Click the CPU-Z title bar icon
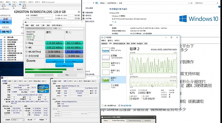 pos(2,78)
